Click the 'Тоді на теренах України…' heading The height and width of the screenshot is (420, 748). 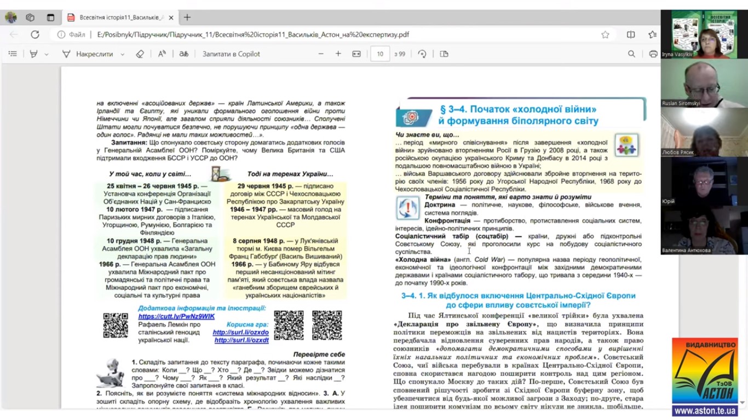pyautogui.click(x=290, y=174)
